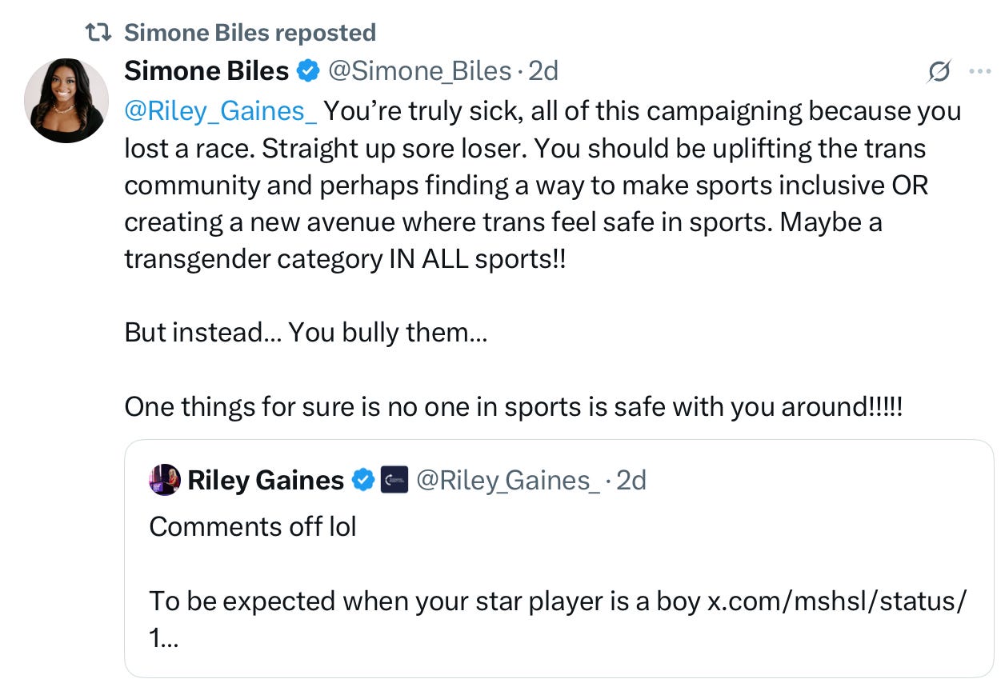Click the 2d timestamp on Simone's post

pyautogui.click(x=543, y=71)
